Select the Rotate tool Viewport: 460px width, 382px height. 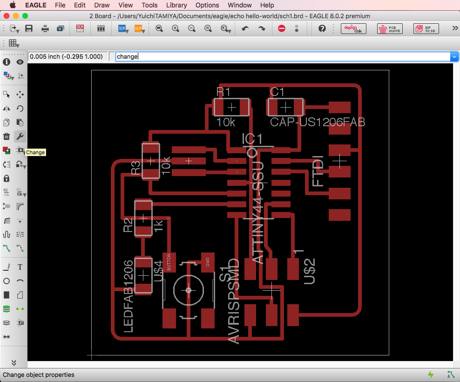[20, 109]
